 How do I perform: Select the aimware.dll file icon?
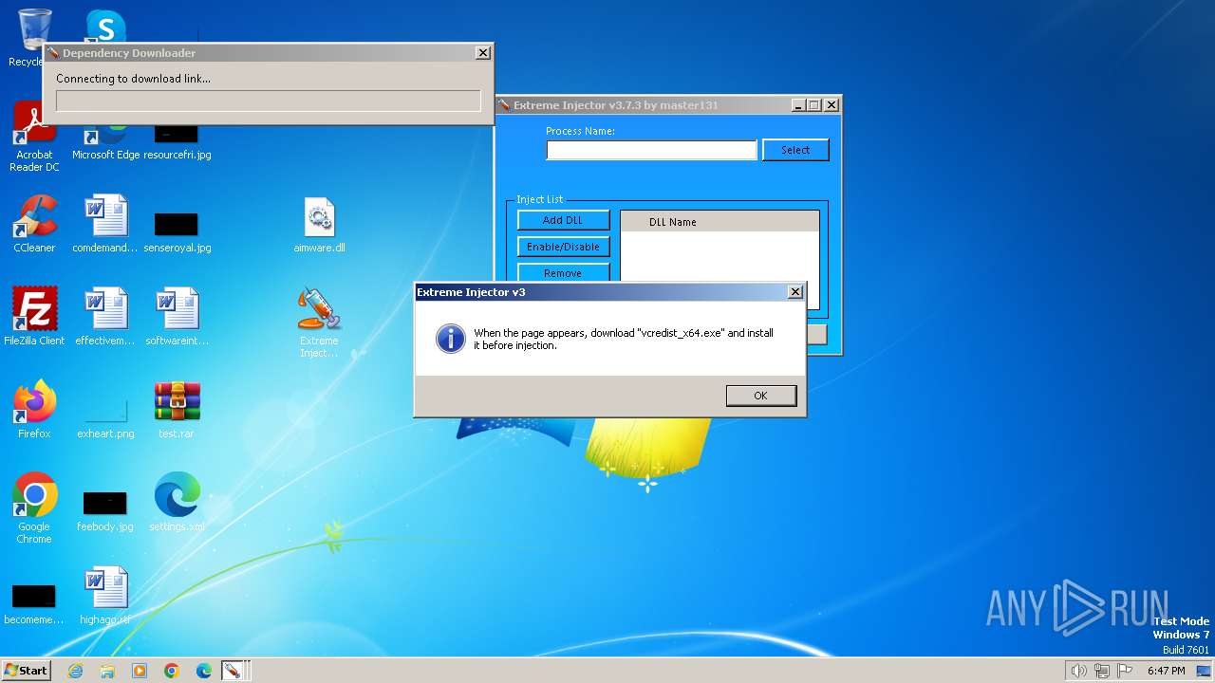(x=319, y=224)
